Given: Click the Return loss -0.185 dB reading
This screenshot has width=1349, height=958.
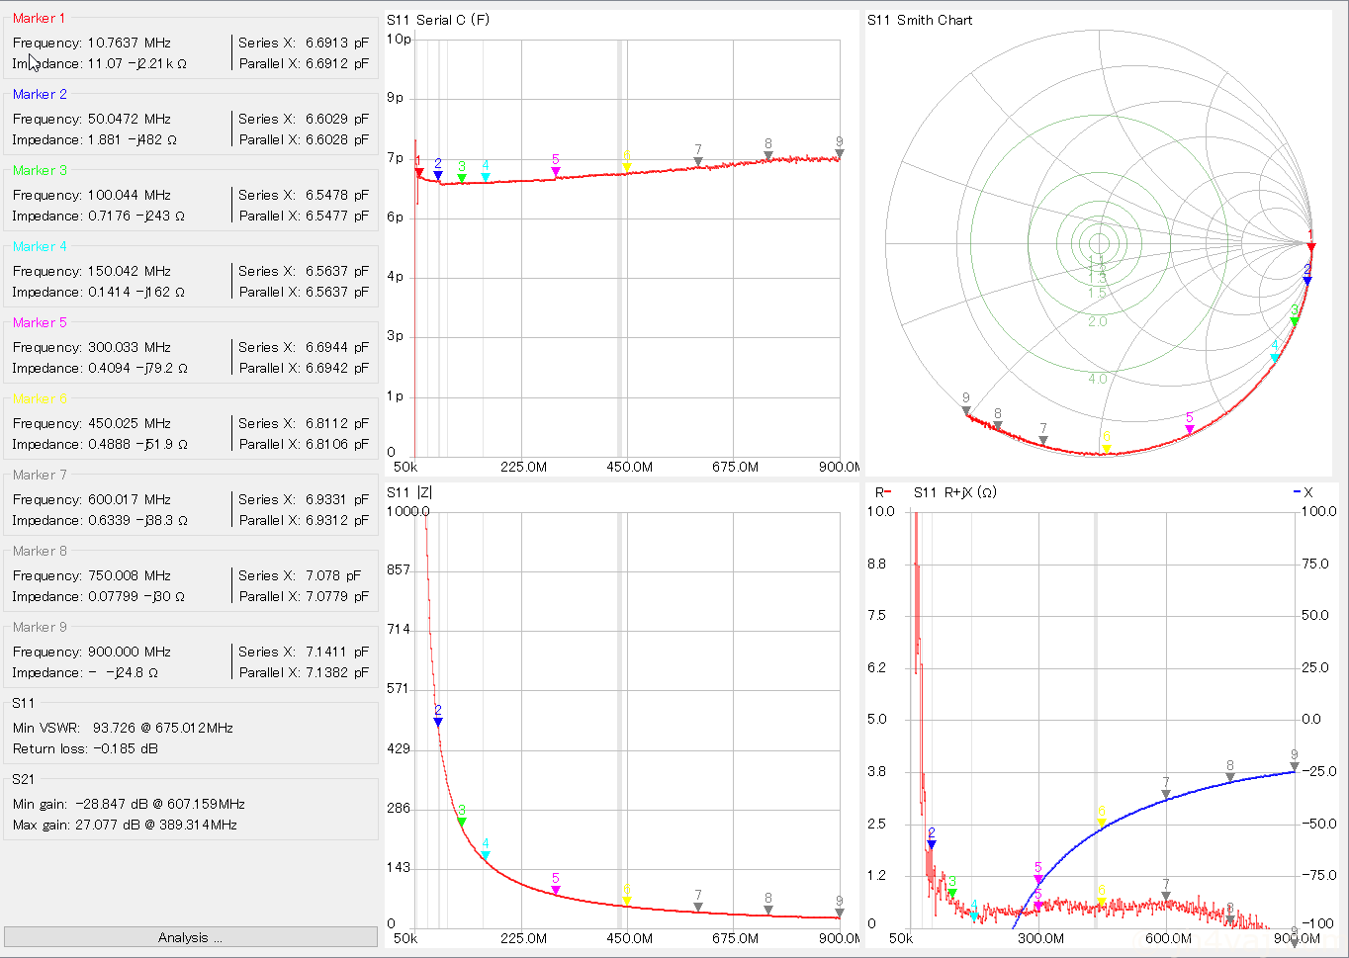Looking at the screenshot, I should click(86, 748).
